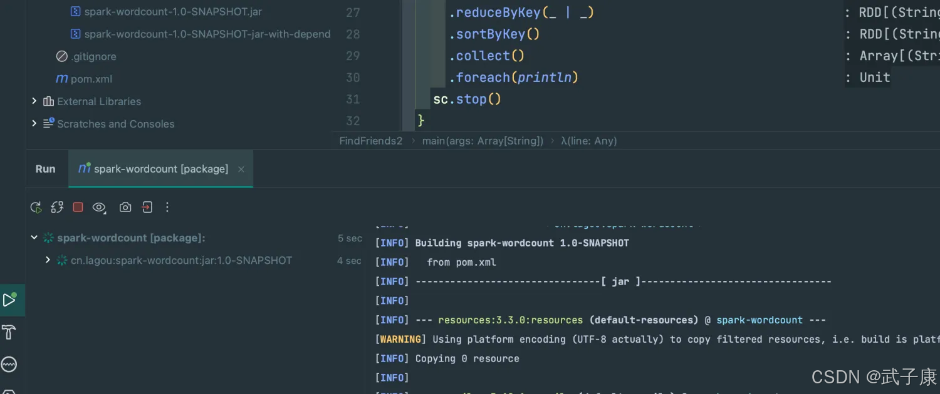Stop the running build with red square
940x394 pixels.
pyautogui.click(x=78, y=207)
